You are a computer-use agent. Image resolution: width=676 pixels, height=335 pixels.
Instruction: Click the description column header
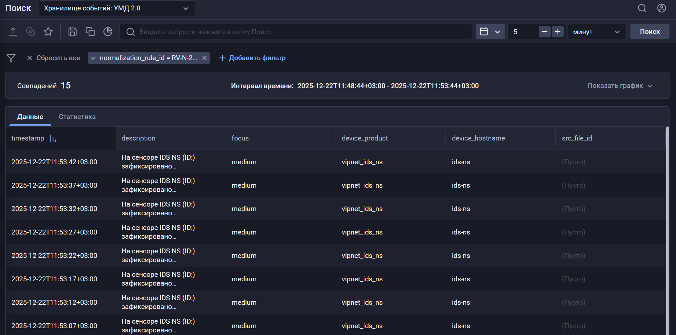point(170,138)
